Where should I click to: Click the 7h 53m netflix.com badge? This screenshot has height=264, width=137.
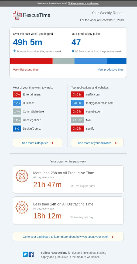(x=78, y=94)
